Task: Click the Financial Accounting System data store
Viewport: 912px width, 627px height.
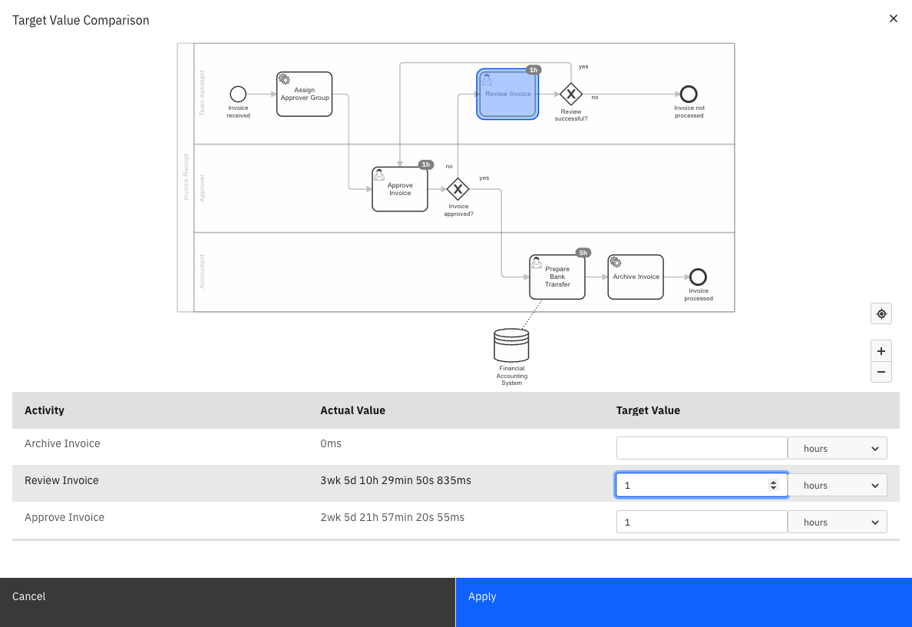Action: click(x=511, y=345)
